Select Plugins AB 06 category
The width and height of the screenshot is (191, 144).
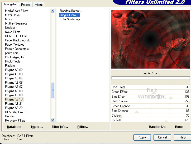tap(14, 83)
